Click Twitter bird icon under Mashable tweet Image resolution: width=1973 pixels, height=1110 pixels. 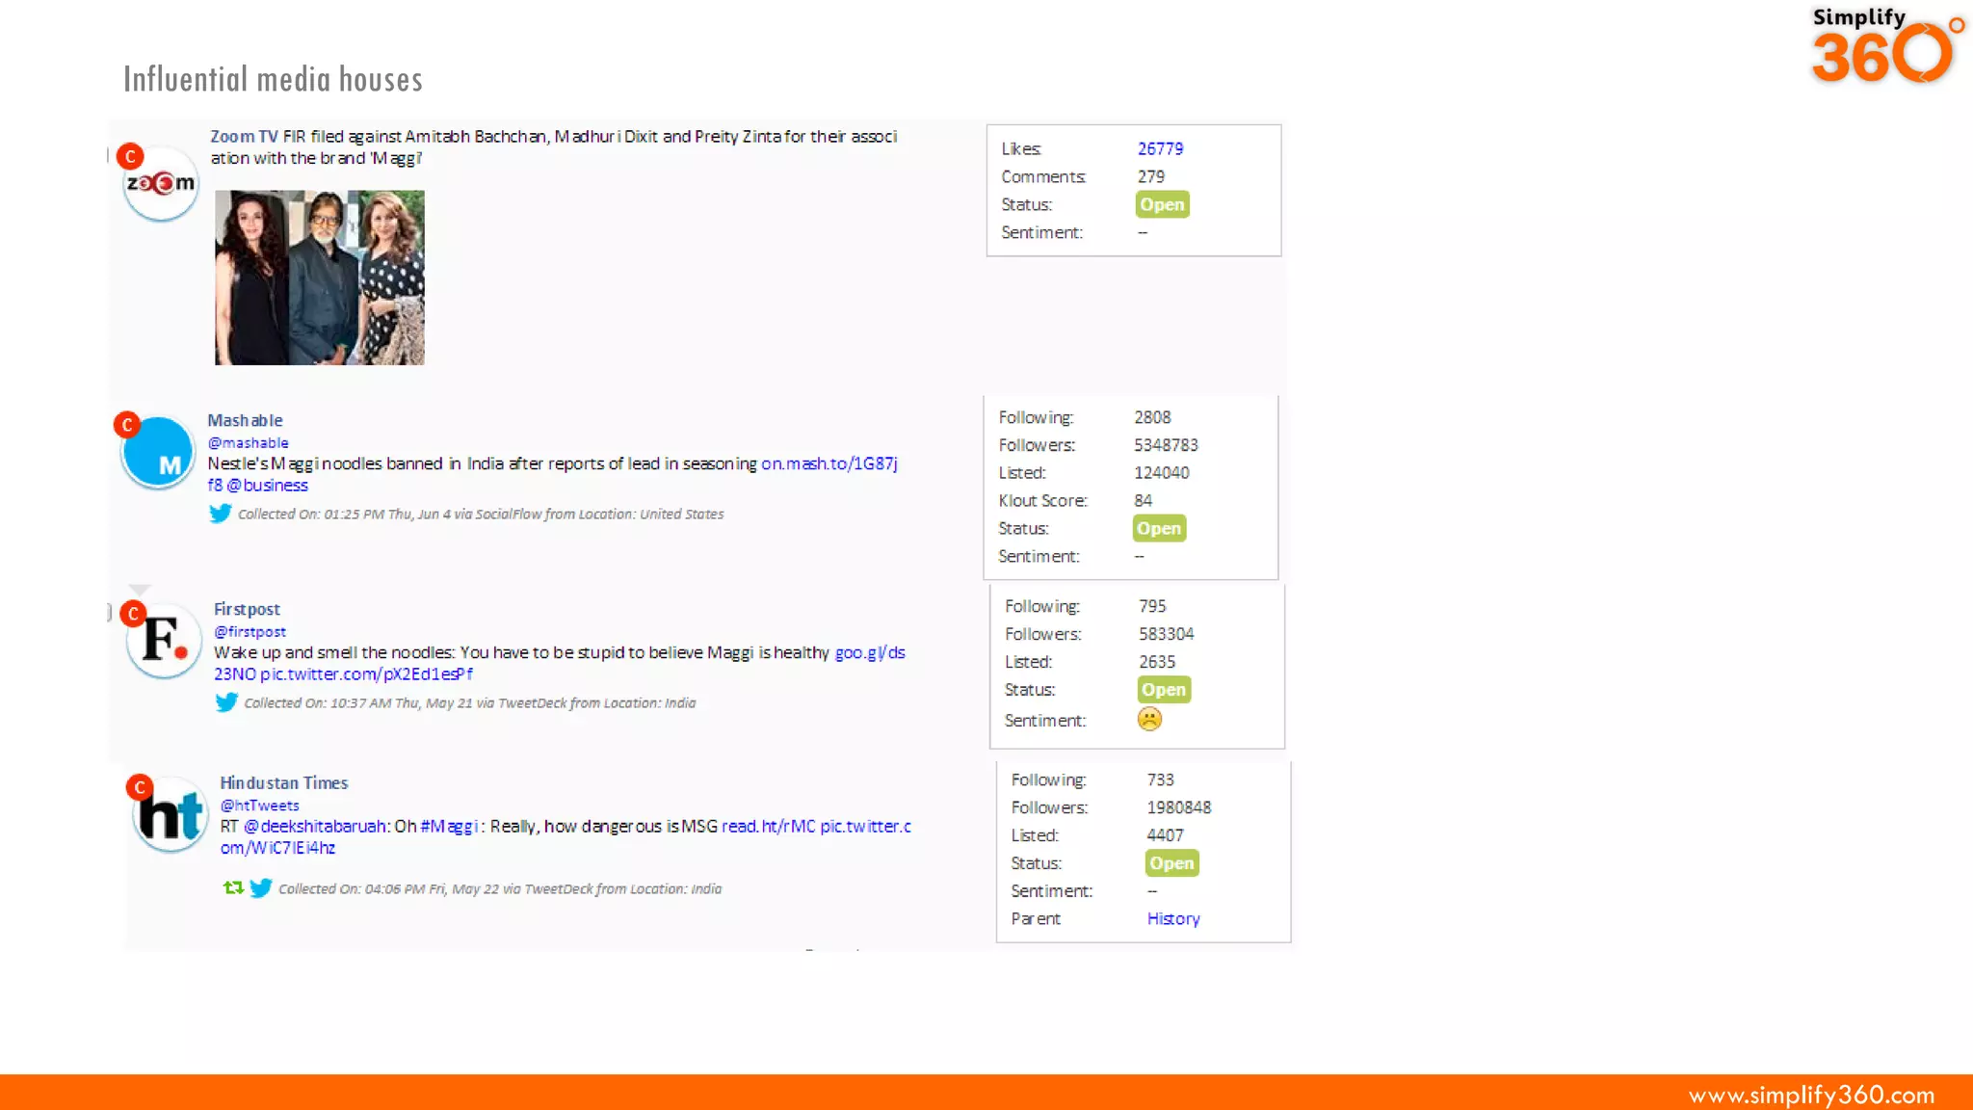(x=221, y=514)
